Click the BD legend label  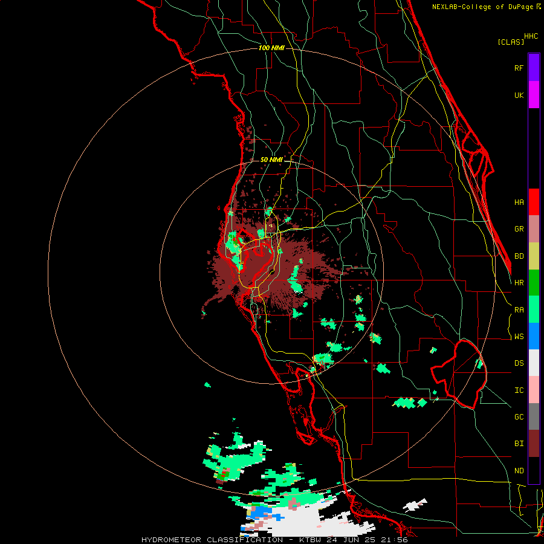click(x=519, y=256)
